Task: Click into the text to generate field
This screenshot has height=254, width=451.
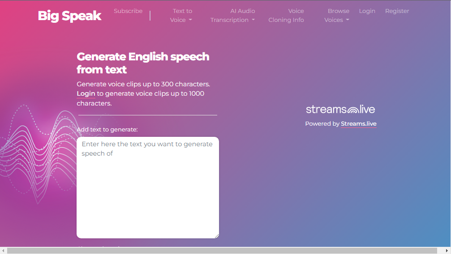Action: (x=147, y=187)
